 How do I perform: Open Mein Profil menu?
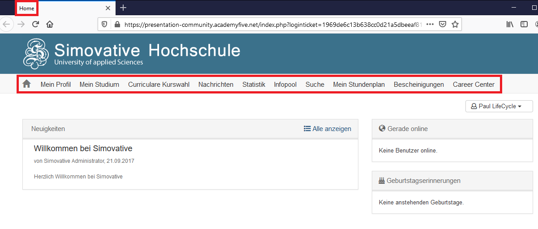(x=56, y=85)
